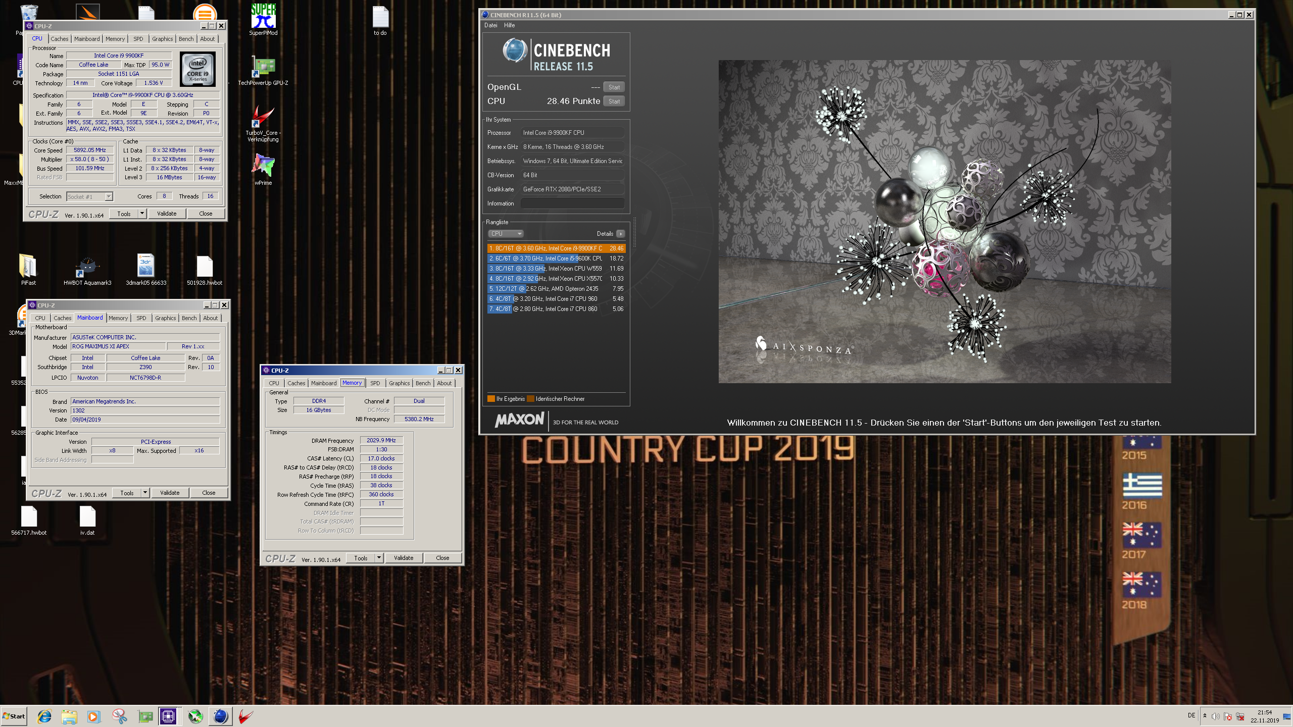Click the rendered Cinebench scene image
The height and width of the screenshot is (727, 1293).
(x=944, y=221)
